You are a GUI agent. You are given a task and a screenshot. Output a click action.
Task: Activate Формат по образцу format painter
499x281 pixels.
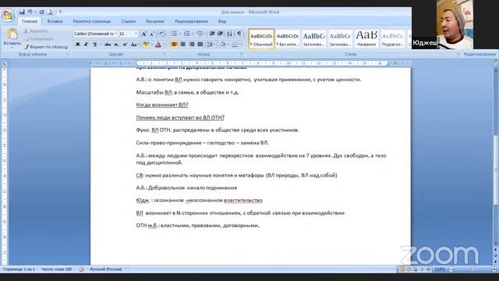[46, 47]
